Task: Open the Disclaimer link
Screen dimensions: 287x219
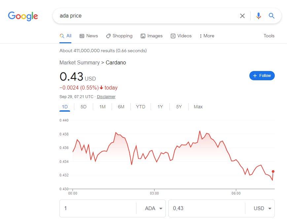Action: point(106,97)
